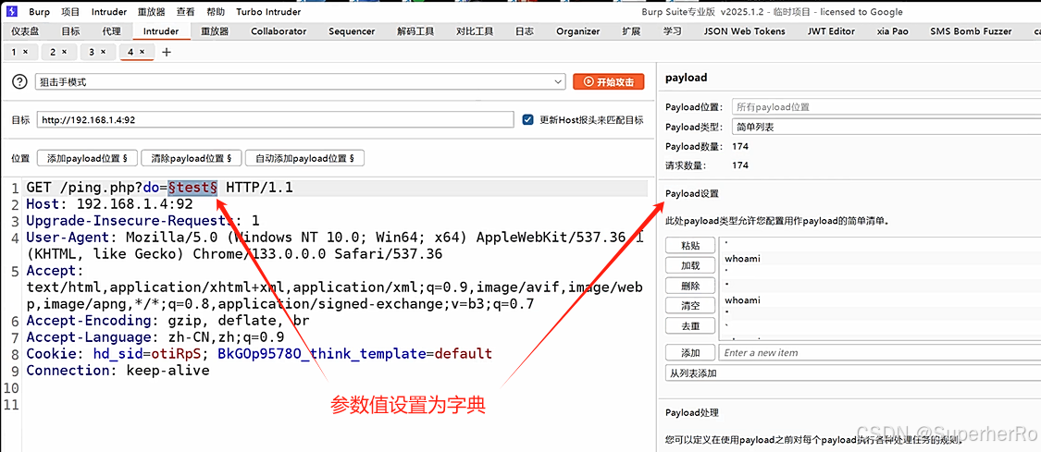This screenshot has width=1041, height=452.
Task: Switch to the SMS Bomb Fuzzer tab
Action: (x=971, y=31)
